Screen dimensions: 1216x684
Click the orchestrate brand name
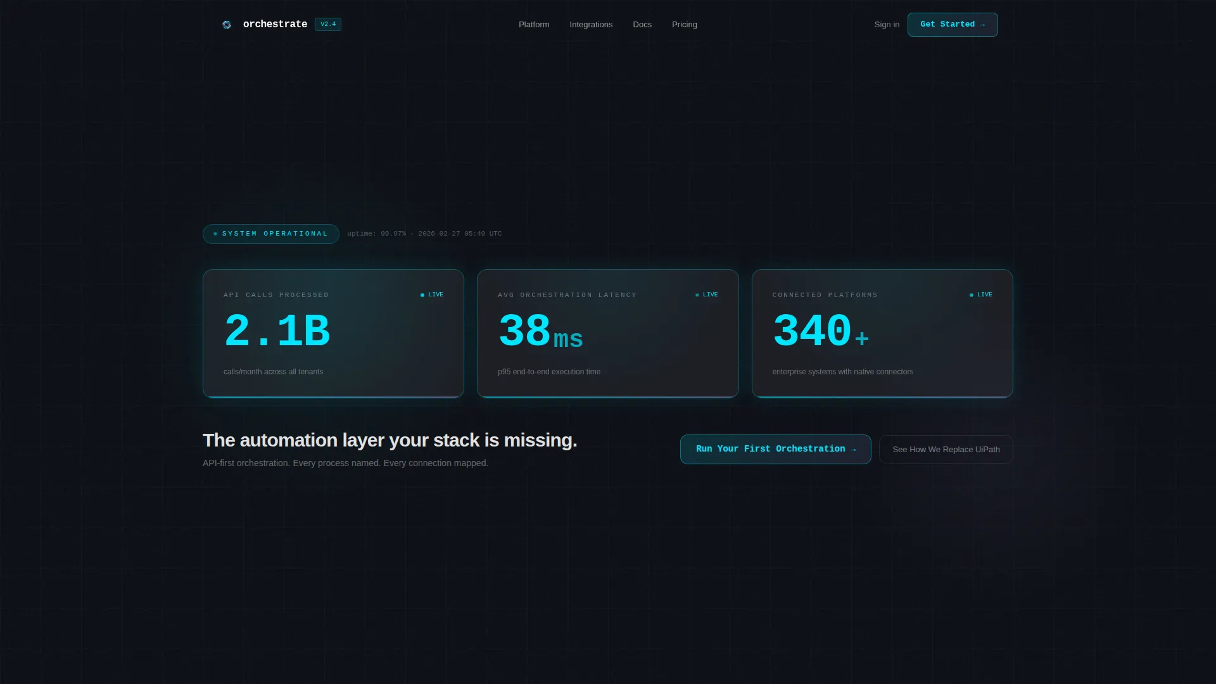[x=275, y=24]
